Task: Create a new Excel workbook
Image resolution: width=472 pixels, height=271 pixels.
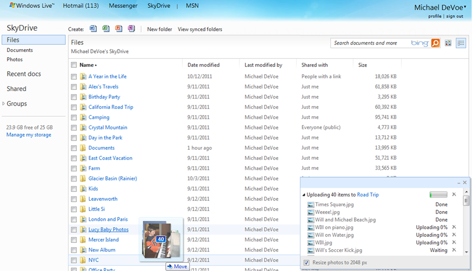Action: [106, 29]
